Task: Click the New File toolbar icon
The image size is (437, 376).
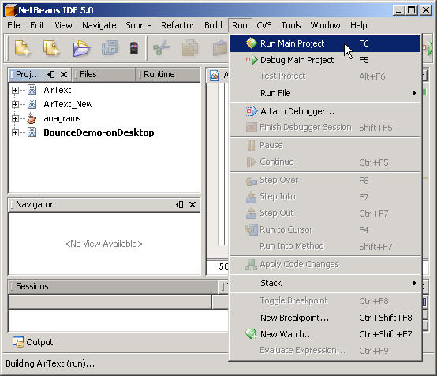Action: click(x=22, y=47)
